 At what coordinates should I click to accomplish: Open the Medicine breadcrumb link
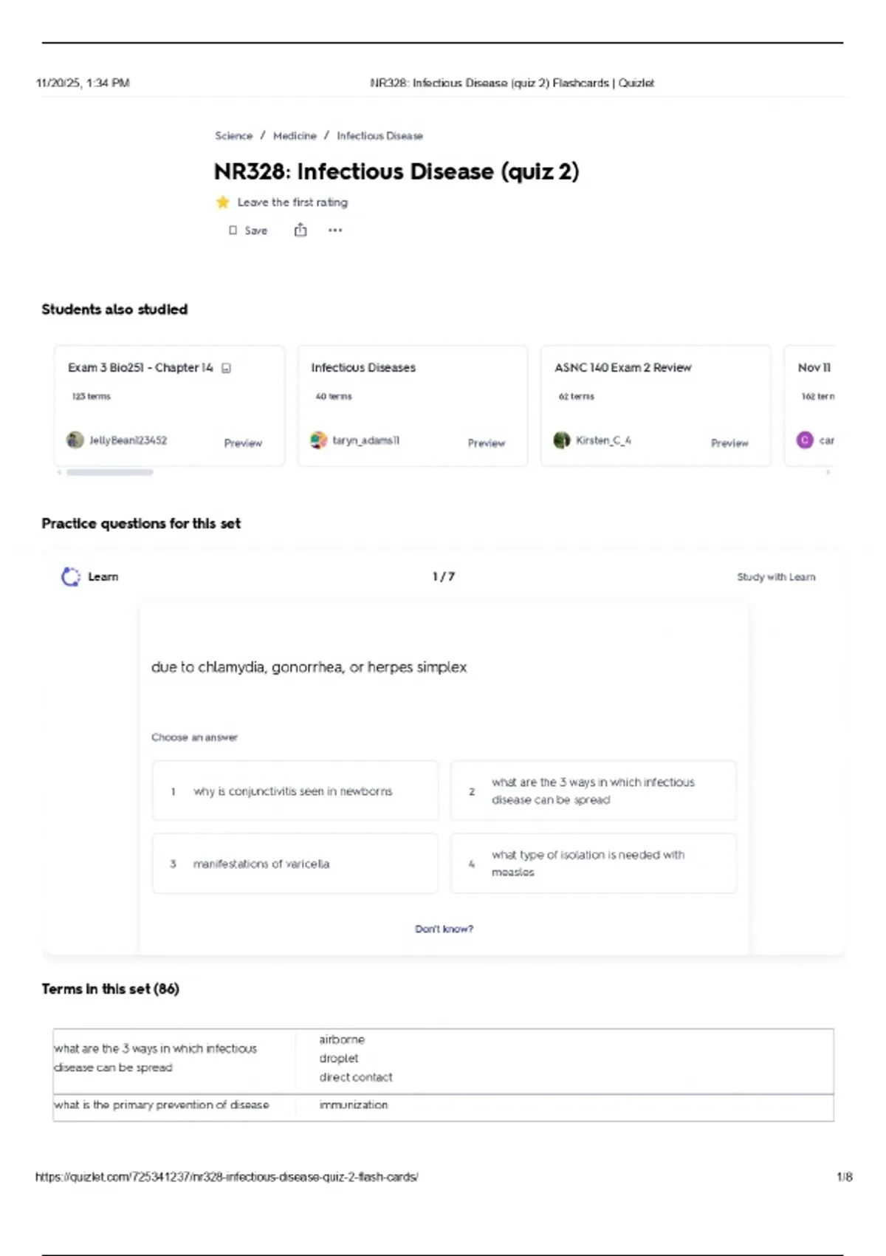295,136
